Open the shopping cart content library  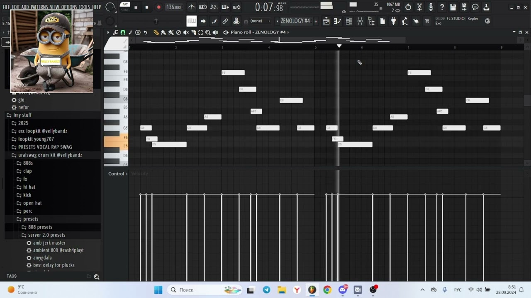427,21
